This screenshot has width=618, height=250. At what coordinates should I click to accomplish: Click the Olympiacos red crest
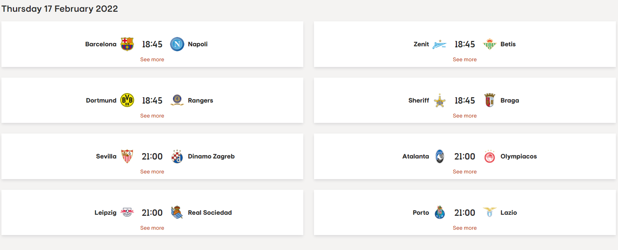click(x=490, y=156)
